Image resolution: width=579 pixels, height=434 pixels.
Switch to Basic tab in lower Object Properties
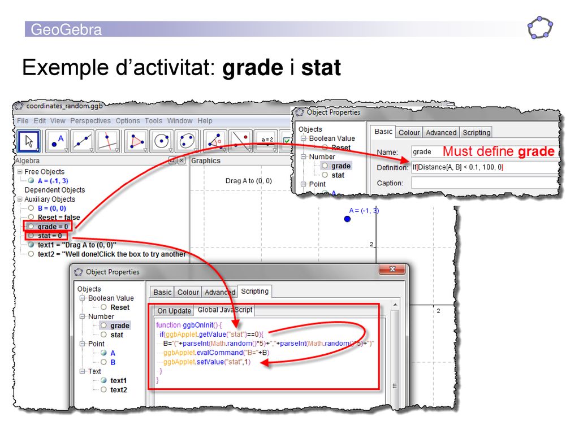pos(162,292)
